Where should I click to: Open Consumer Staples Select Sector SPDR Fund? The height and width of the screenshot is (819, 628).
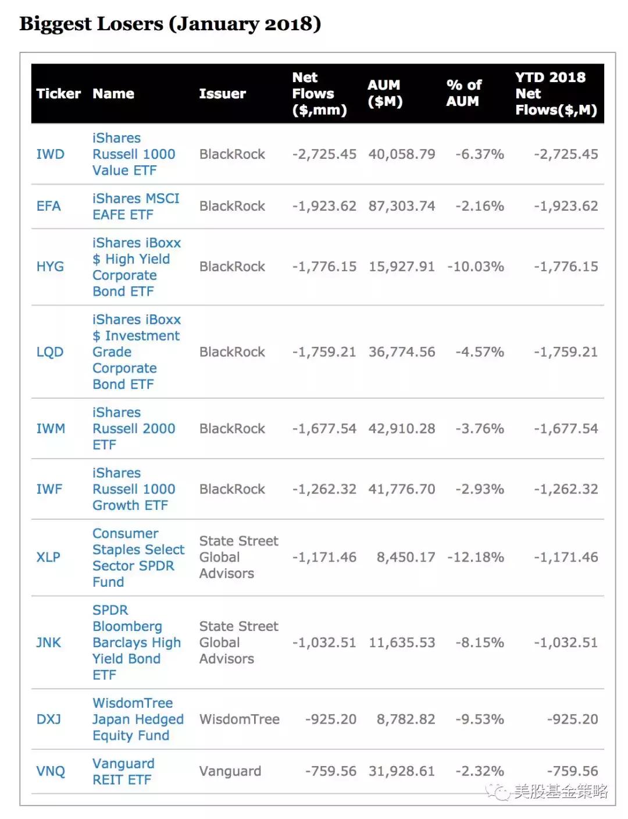coord(138,558)
